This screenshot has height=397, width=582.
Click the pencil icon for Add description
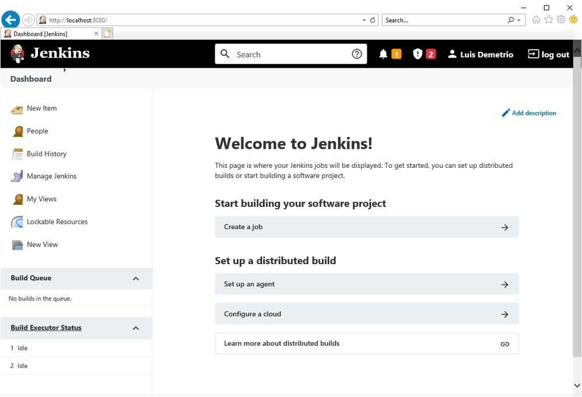click(x=506, y=113)
